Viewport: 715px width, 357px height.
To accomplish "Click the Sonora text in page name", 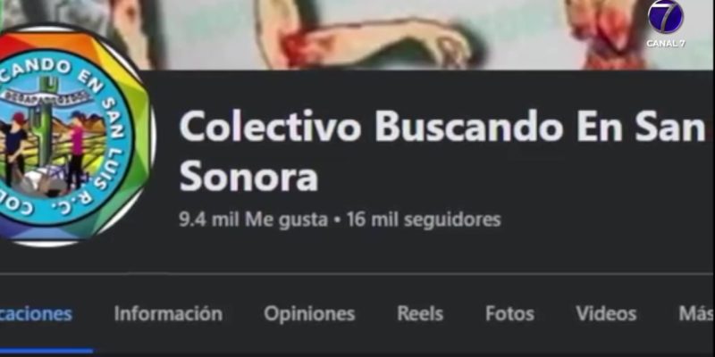I will tap(248, 177).
